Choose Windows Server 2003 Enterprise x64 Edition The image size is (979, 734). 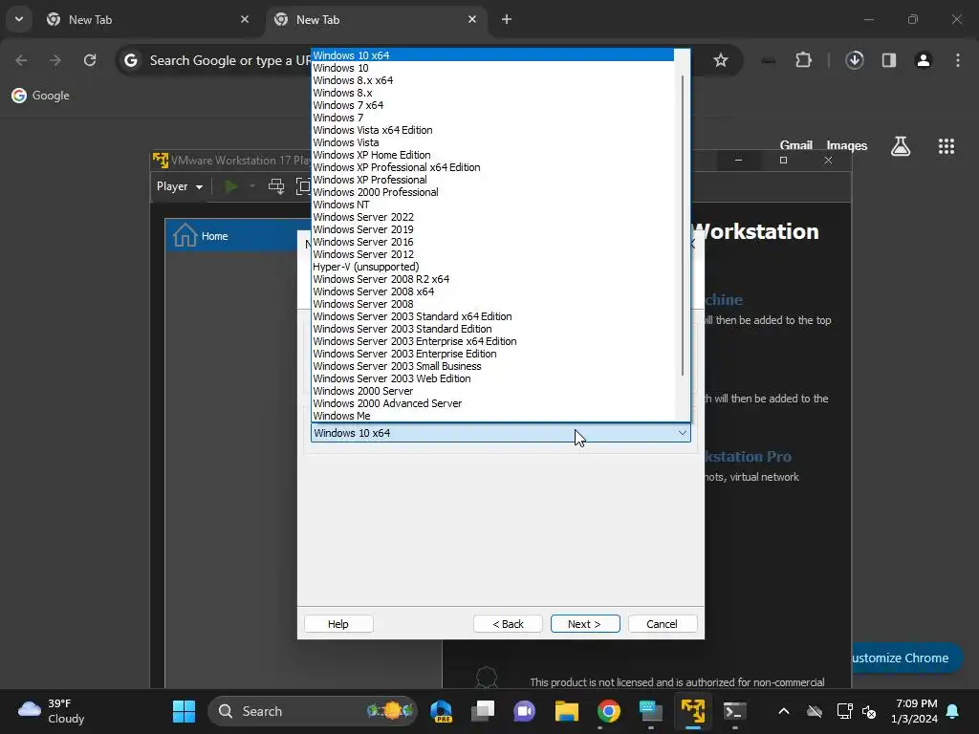(492, 341)
